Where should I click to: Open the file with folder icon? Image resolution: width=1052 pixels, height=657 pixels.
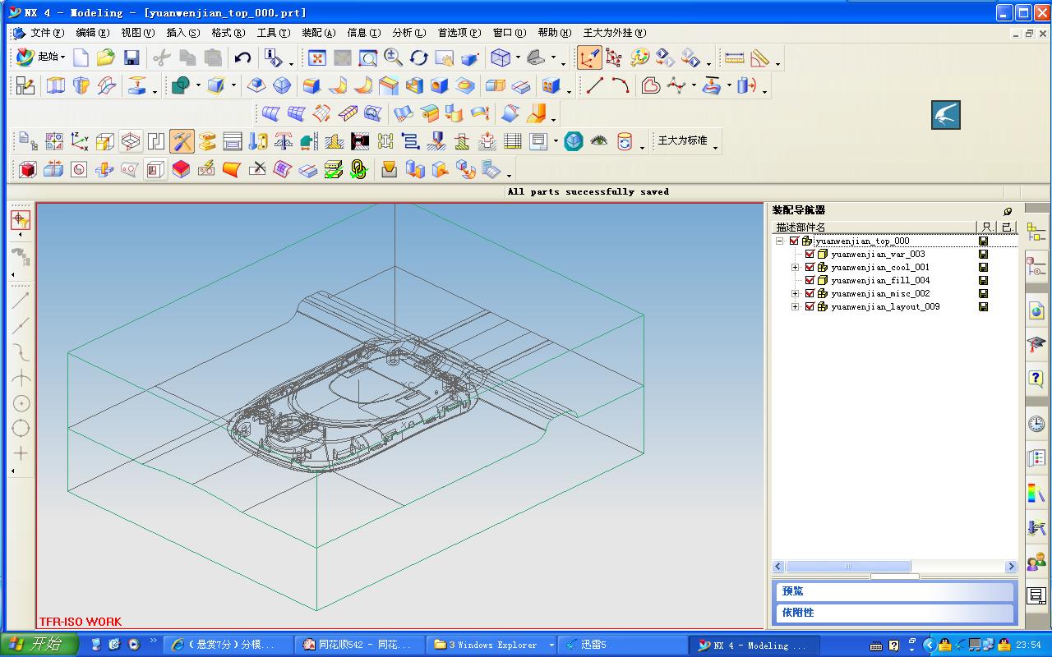click(x=105, y=57)
